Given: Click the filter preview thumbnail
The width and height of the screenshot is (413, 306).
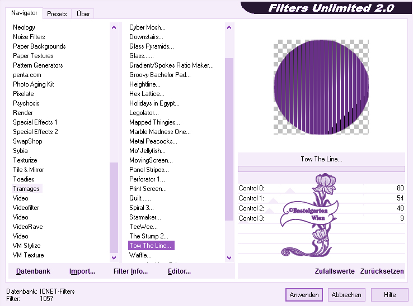Looking at the screenshot, I should [x=321, y=87].
